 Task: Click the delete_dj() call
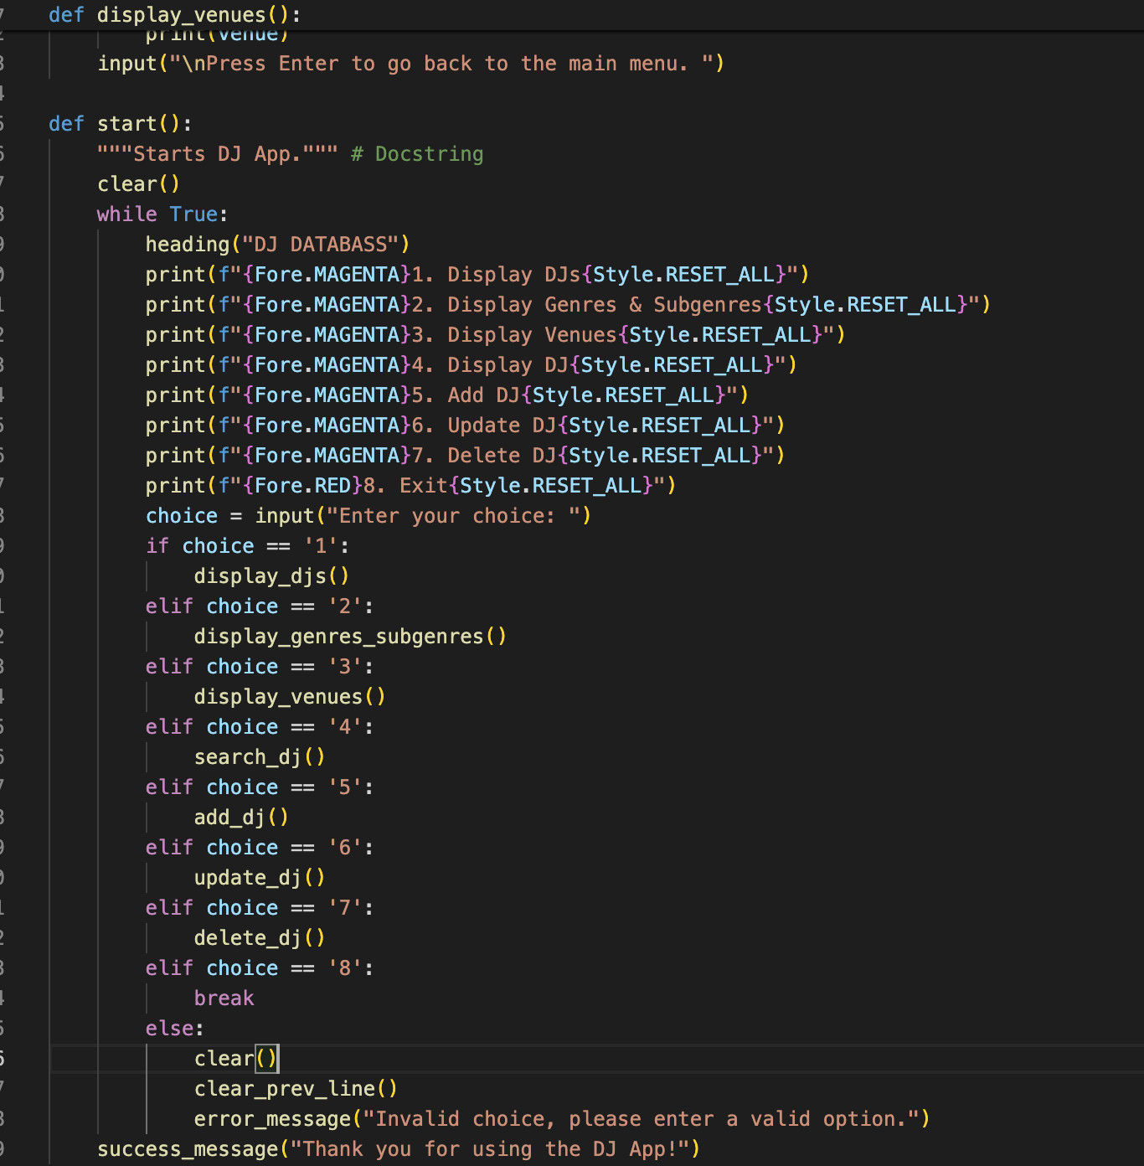[260, 938]
